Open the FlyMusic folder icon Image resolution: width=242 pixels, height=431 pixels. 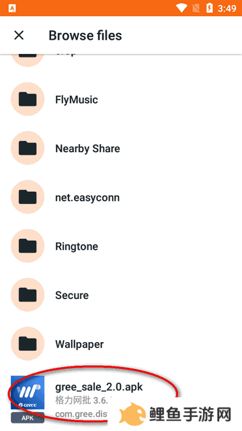28,99
